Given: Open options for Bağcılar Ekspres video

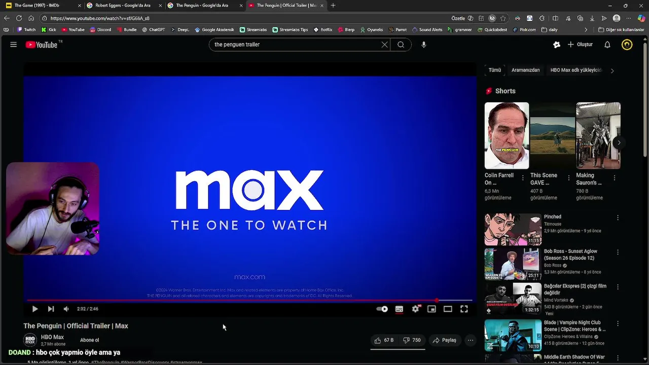Looking at the screenshot, I should pyautogui.click(x=618, y=287).
